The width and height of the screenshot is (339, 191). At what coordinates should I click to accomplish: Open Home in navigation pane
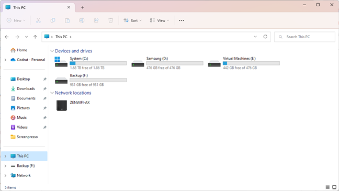[22, 50]
